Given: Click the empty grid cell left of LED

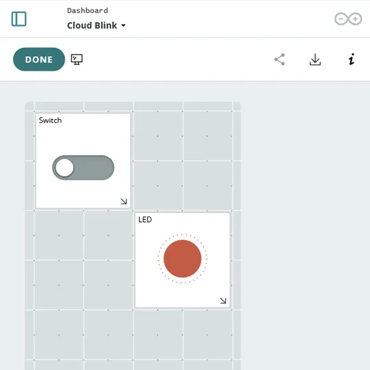Looking at the screenshot, I should pyautogui.click(x=84, y=260).
